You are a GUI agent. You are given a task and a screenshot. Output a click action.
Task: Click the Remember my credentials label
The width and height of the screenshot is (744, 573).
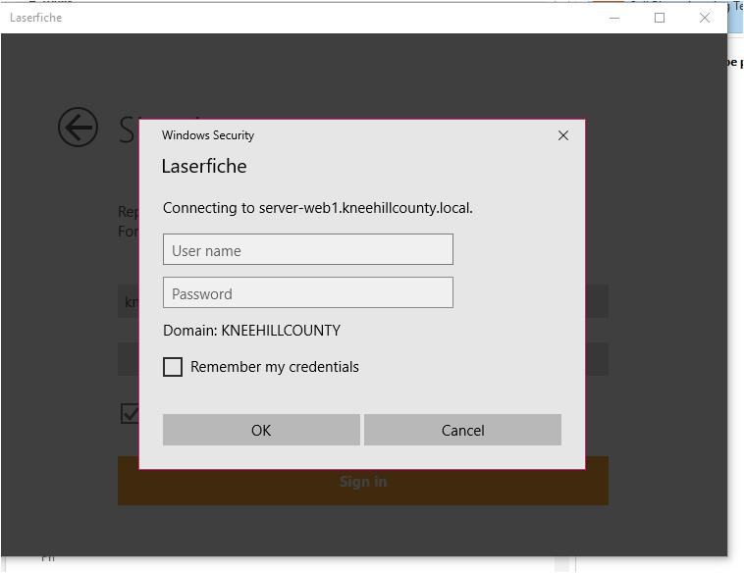pos(275,367)
